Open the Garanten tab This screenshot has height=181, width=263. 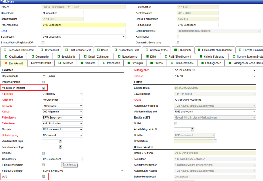click(x=88, y=63)
